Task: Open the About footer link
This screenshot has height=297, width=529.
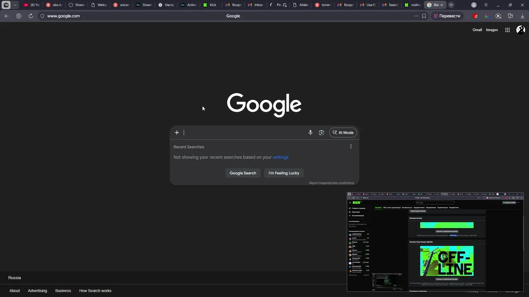Action: [x=14, y=291]
